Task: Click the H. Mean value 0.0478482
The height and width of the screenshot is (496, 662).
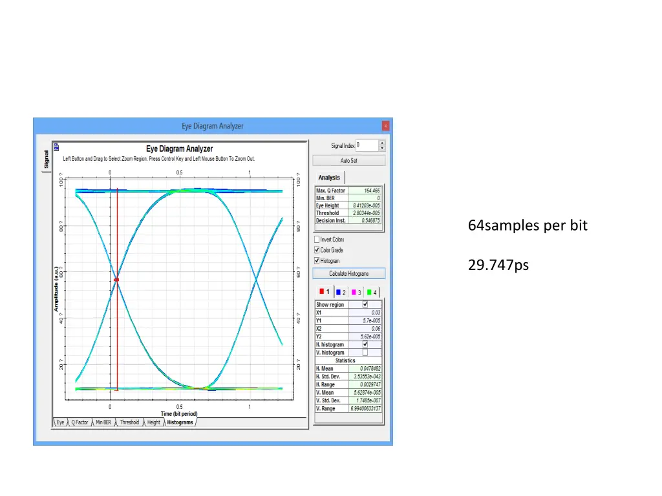Action: click(365, 369)
